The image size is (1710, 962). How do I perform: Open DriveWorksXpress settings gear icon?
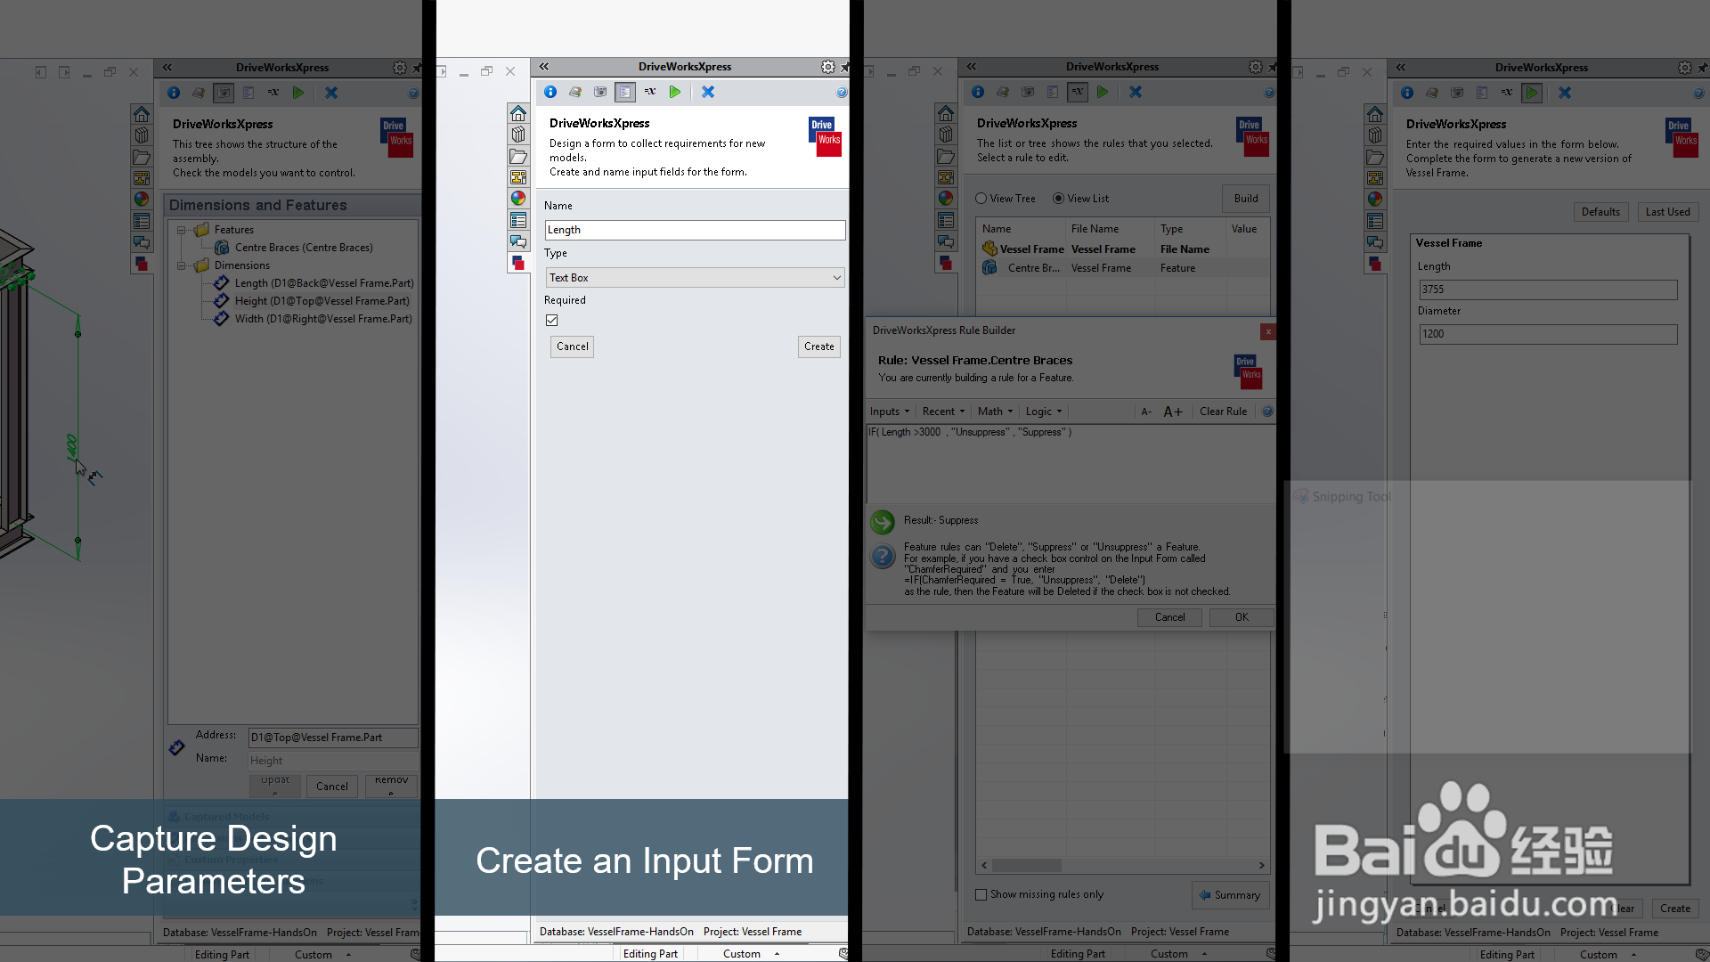828,67
